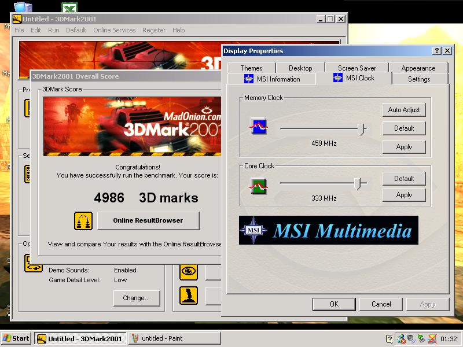
Task: Switch to the Appearance tab
Action: [x=418, y=68]
